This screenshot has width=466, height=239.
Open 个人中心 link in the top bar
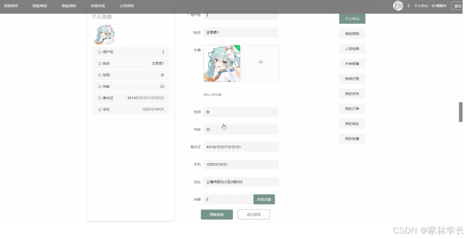(421, 6)
